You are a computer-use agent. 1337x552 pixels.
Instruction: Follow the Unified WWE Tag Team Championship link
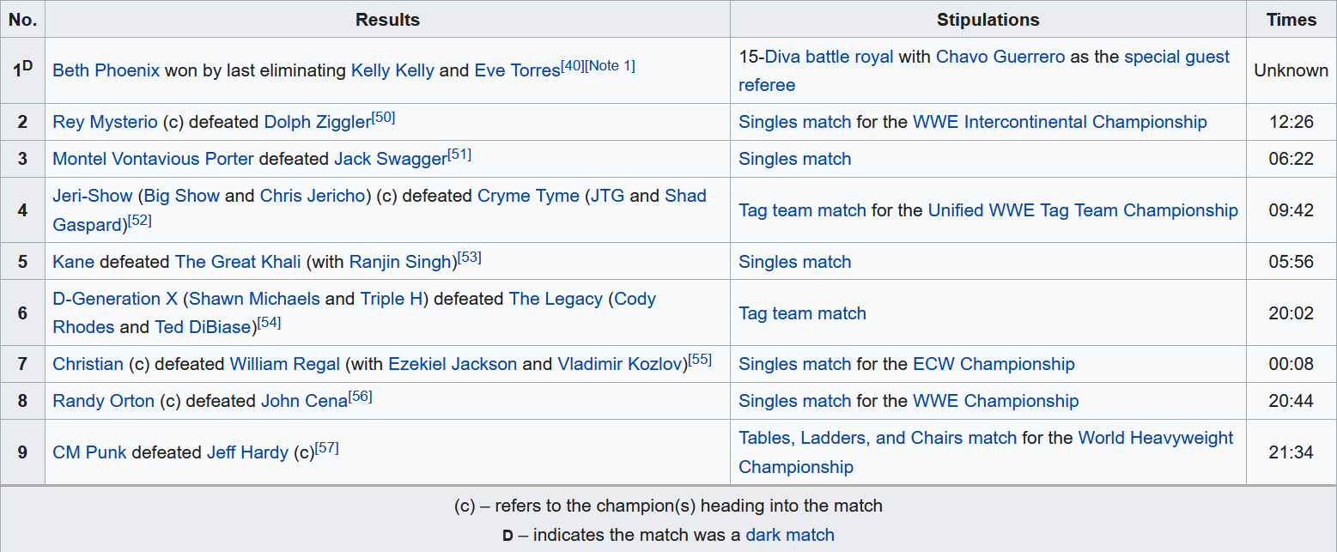coord(1083,210)
